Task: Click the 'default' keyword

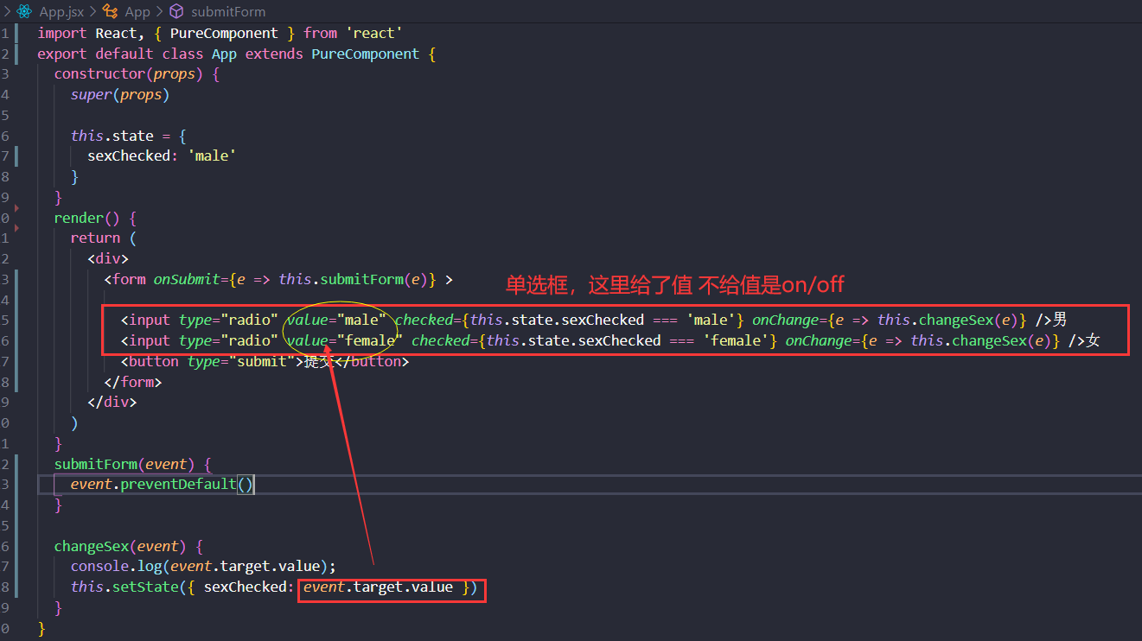Action: point(124,54)
